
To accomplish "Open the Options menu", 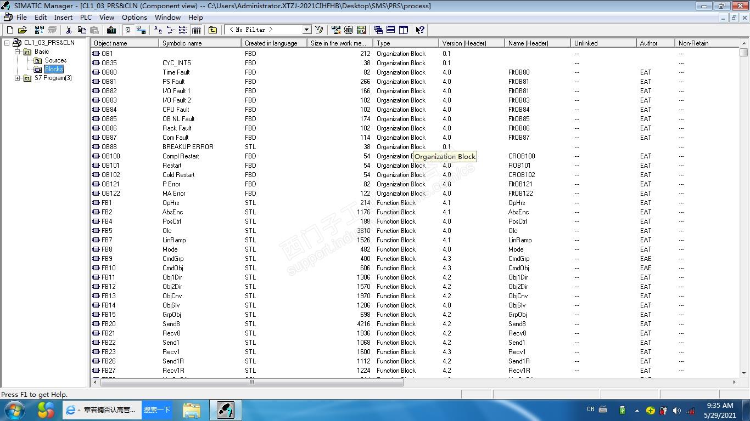I will [x=135, y=18].
